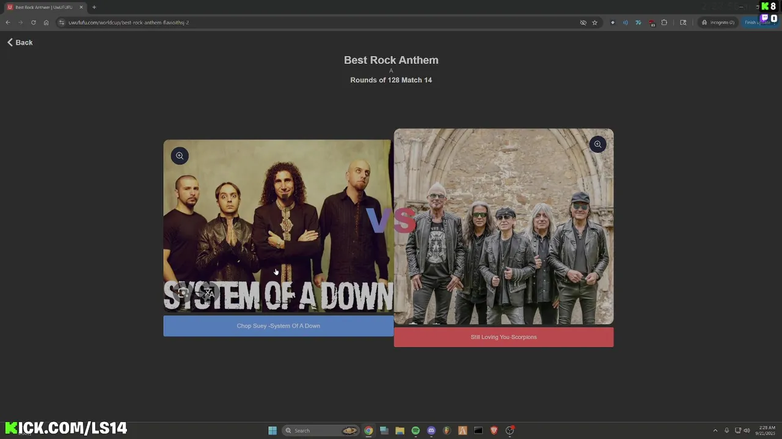Show hidden system tray icons

coord(715,430)
